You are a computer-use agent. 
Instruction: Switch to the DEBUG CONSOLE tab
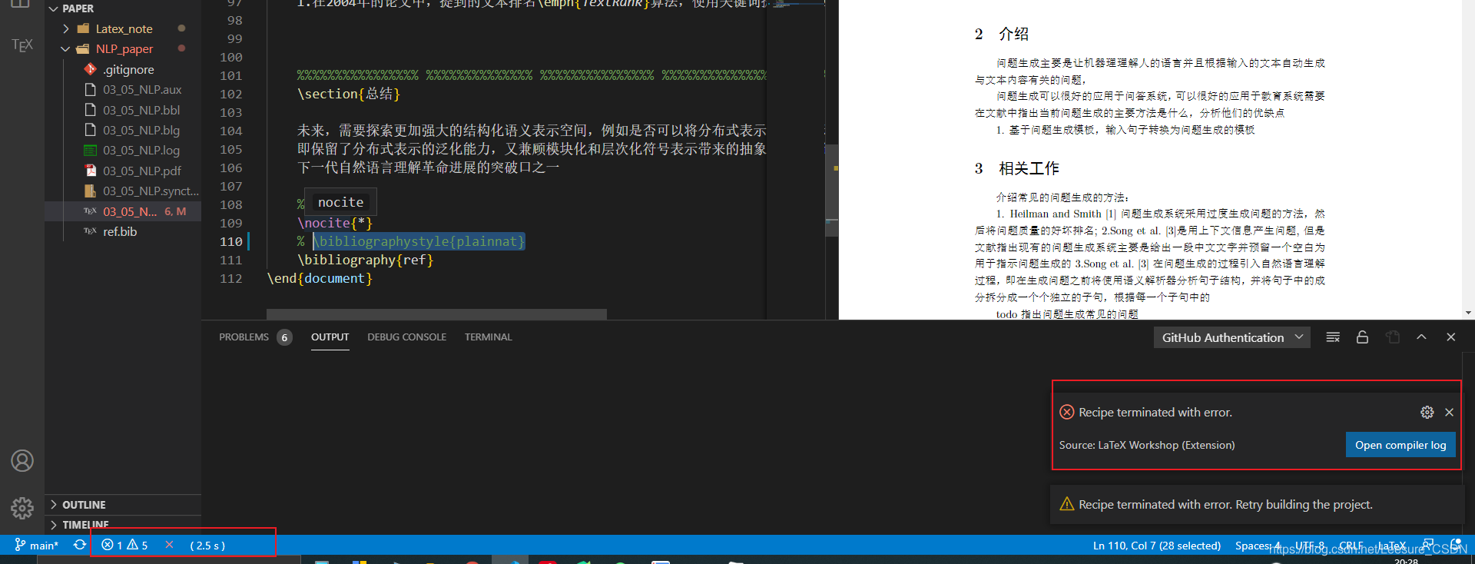[x=406, y=337]
